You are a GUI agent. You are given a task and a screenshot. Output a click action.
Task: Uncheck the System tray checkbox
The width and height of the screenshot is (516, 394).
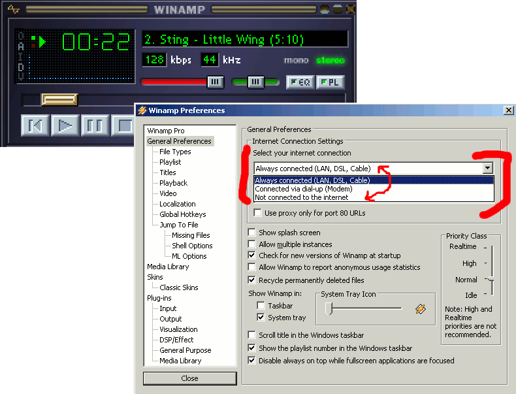click(261, 318)
